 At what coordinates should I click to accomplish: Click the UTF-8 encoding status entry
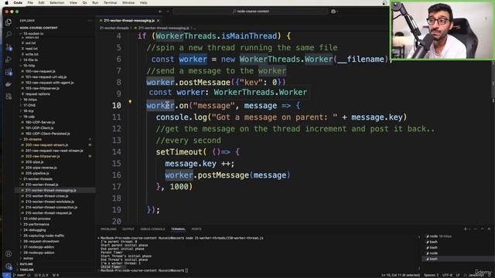coord(447,275)
